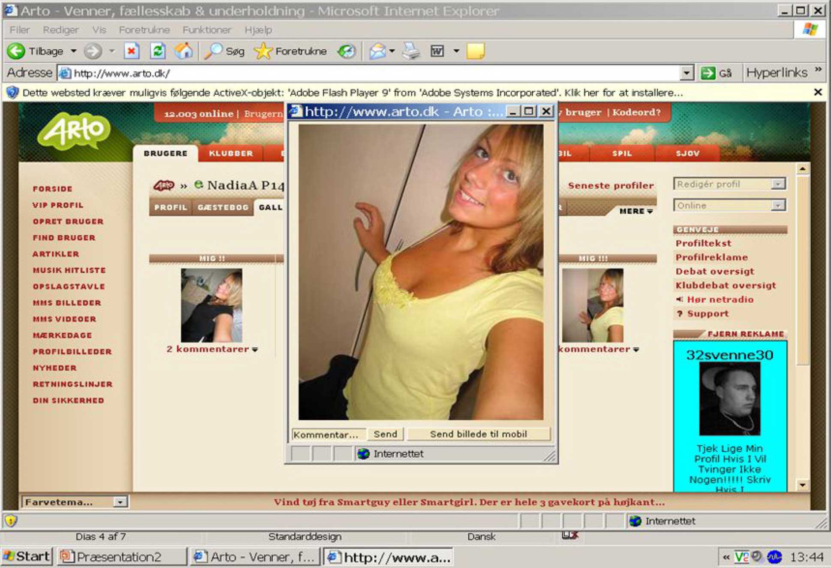Click the 32svenne30 profile ad picture

(x=729, y=399)
